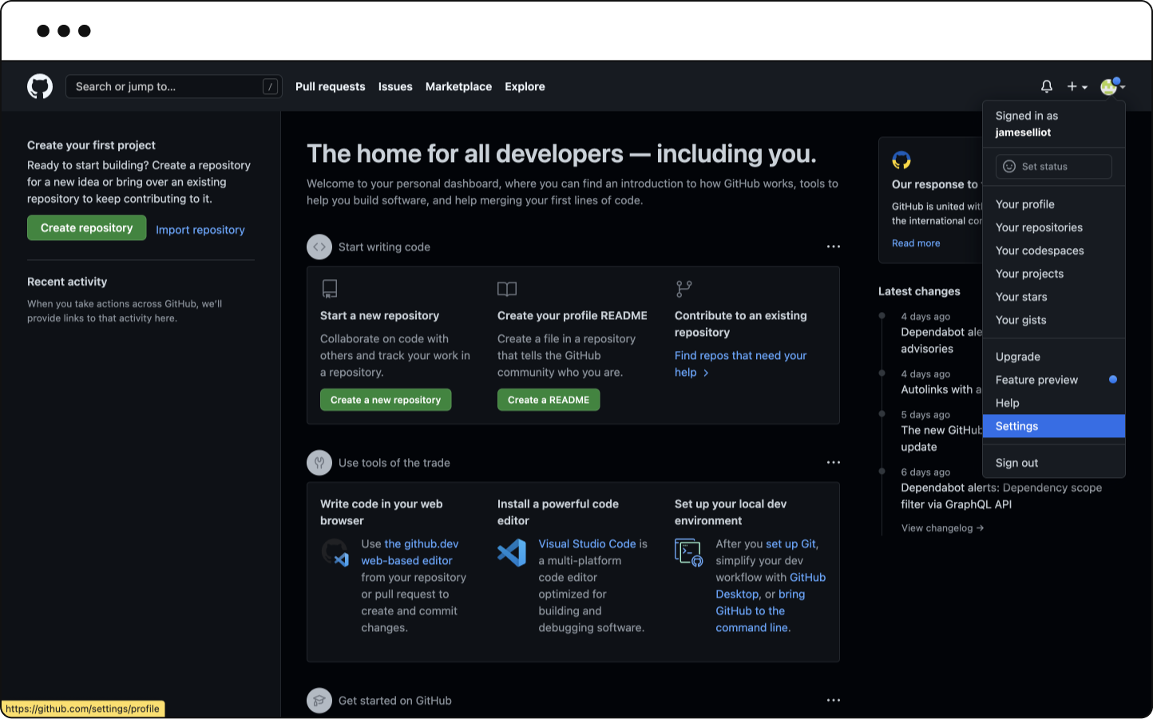Viewport: 1153px width, 719px height.
Task: Click the local dev environment terminal icon
Action: [x=688, y=552]
